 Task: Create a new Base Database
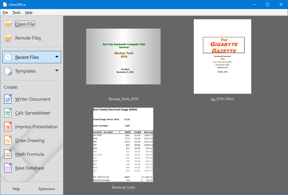coord(30,168)
